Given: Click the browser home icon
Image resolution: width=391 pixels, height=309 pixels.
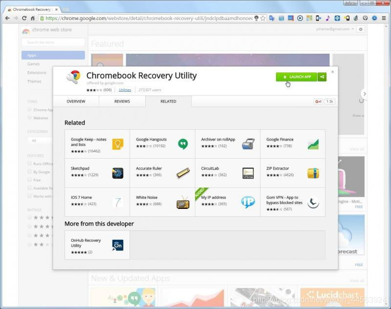Looking at the screenshot, I should pyautogui.click(x=33, y=18).
